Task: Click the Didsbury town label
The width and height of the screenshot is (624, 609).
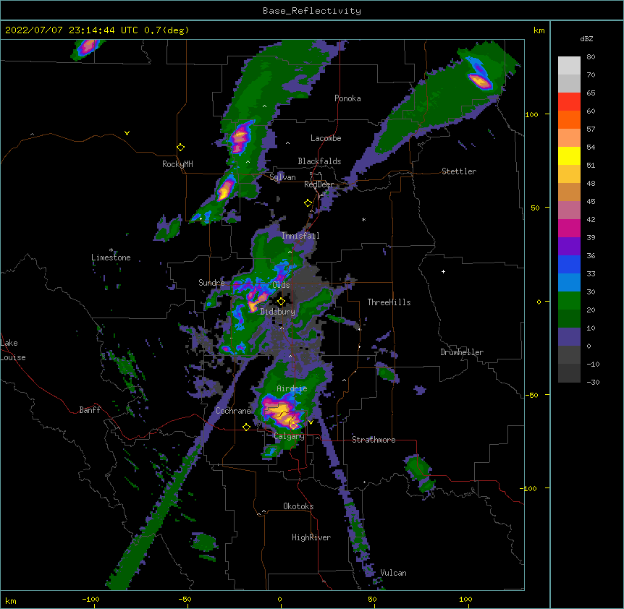Action: click(x=278, y=312)
